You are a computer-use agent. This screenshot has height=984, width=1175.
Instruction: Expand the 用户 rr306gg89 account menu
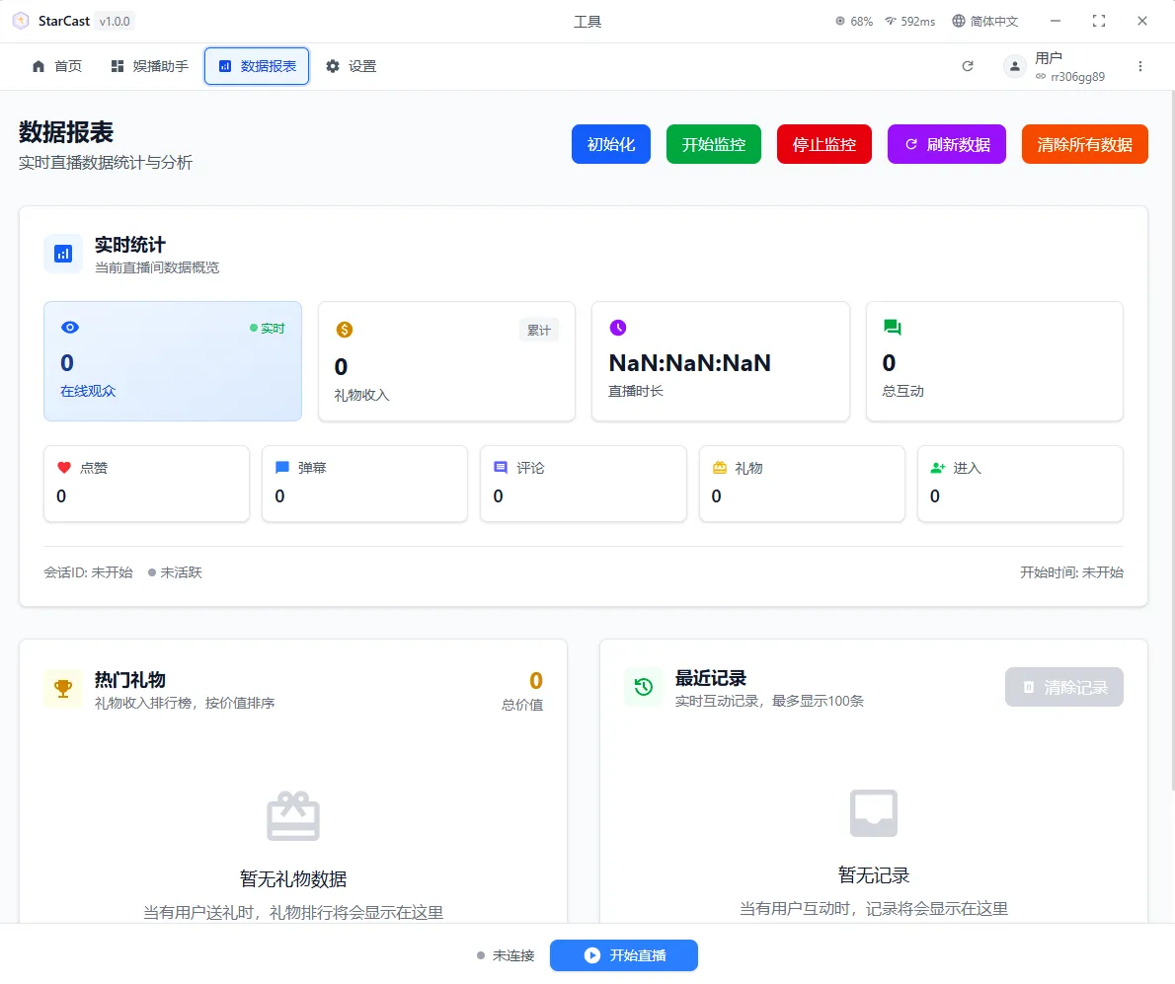click(1053, 66)
